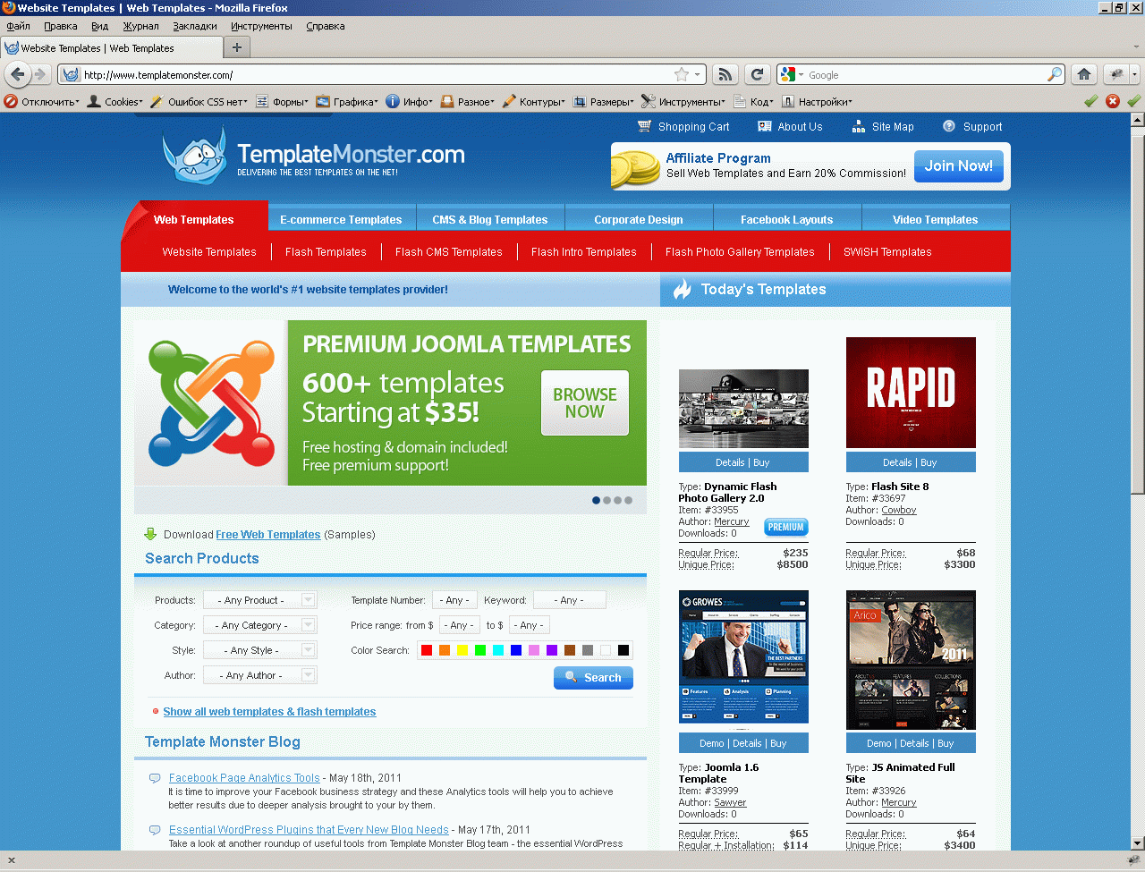Open the Отключить developer toolbar menu
Screen dimensions: 1145x872
click(x=42, y=102)
